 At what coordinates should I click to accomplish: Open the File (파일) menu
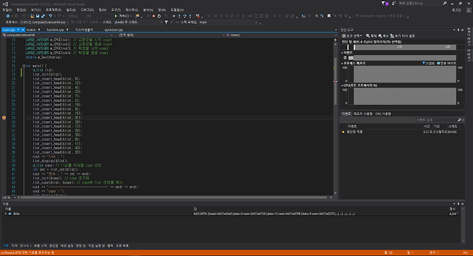click(7, 10)
